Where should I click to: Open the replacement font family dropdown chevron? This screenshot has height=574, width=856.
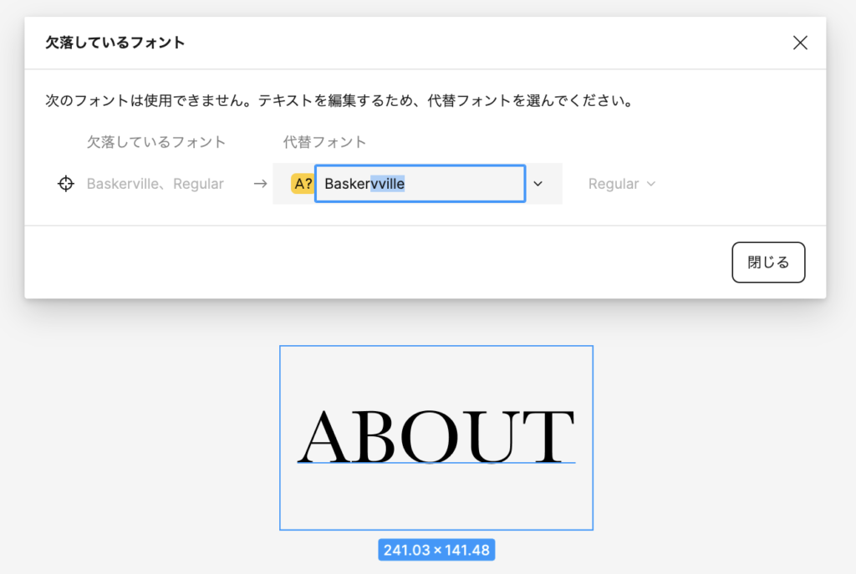click(x=538, y=184)
